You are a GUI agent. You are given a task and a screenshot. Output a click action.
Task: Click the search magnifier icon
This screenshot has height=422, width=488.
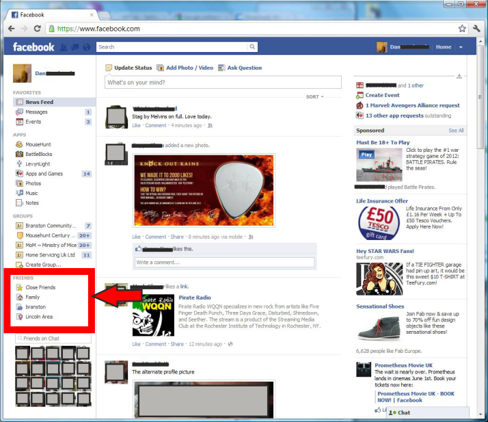tap(252, 47)
